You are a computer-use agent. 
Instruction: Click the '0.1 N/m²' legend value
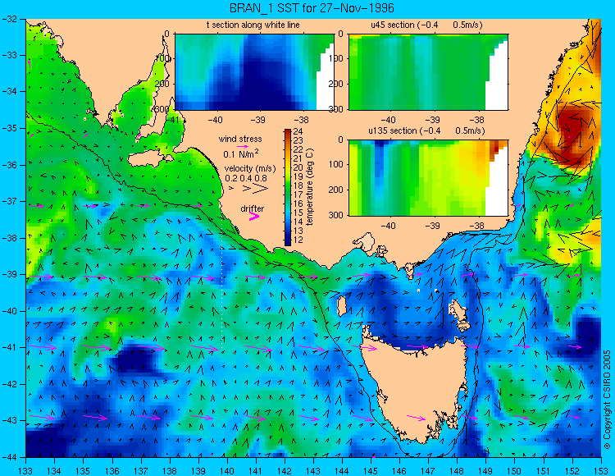(x=241, y=153)
